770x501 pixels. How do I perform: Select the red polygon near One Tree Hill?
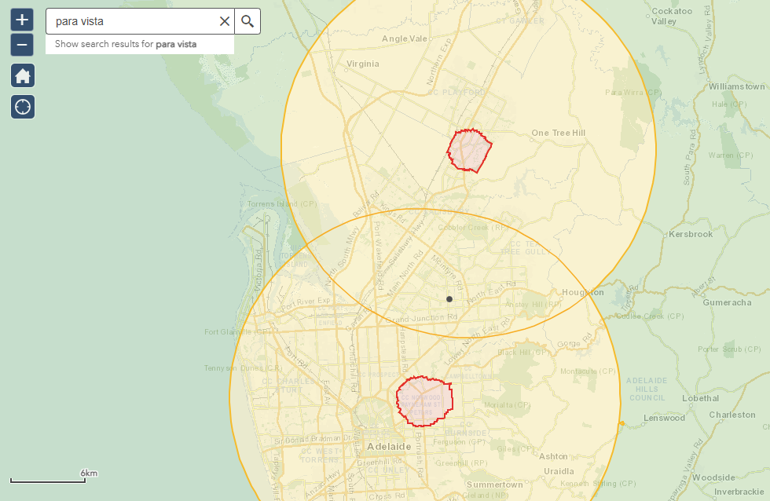coord(470,150)
